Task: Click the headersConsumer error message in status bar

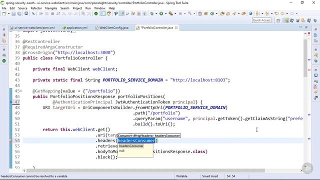Action: [x=34, y=176]
